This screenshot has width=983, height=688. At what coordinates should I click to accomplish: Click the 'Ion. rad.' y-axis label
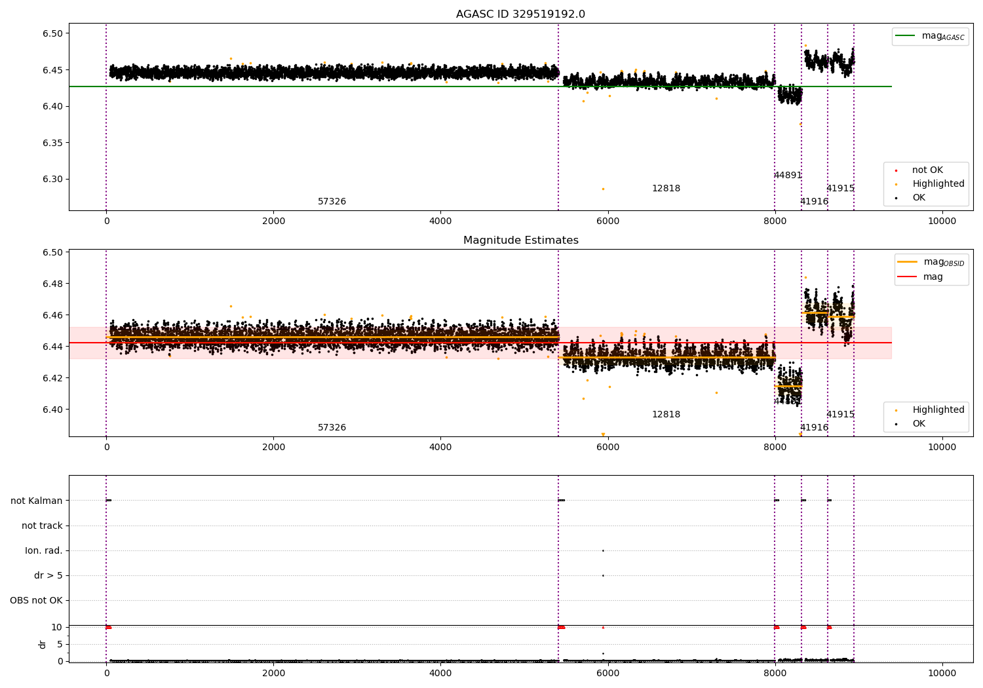pos(44,550)
